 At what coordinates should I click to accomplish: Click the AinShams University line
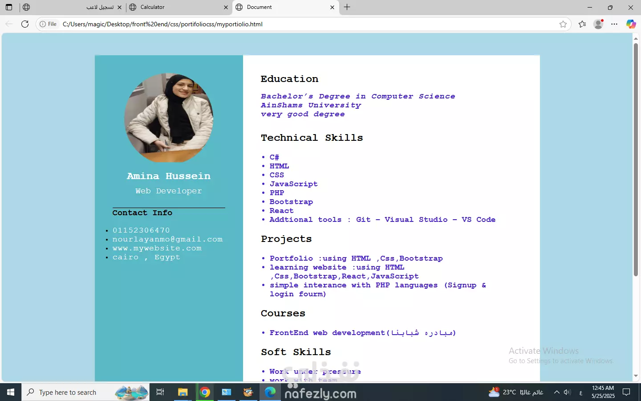click(311, 105)
